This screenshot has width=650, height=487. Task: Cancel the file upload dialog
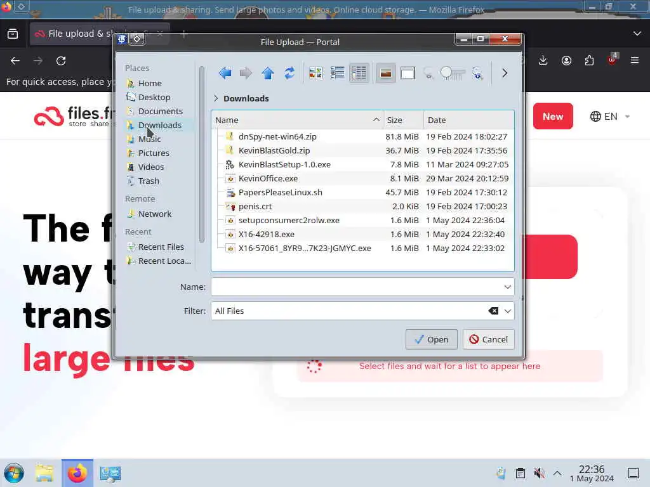[488, 340]
